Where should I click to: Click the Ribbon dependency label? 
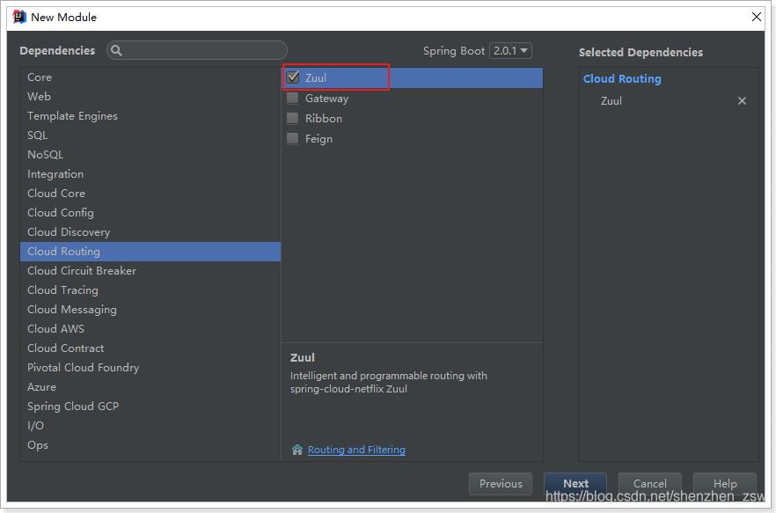(324, 118)
